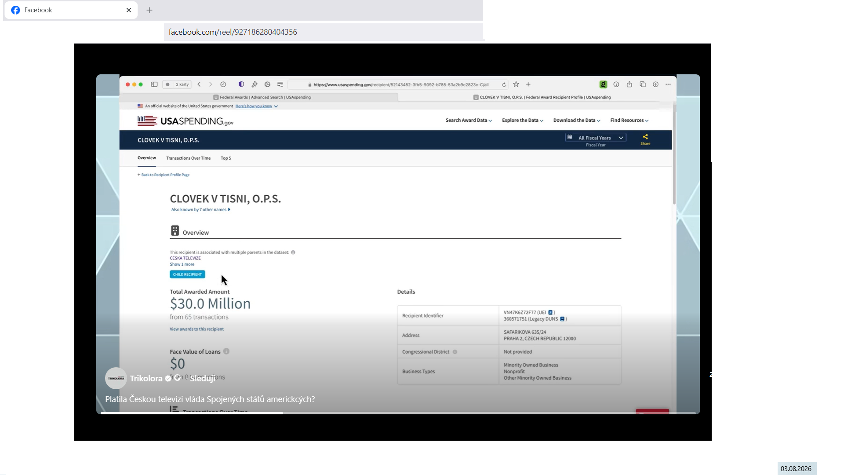The width and height of the screenshot is (844, 475).
Task: Select the Facebook browser tab
Action: (70, 10)
